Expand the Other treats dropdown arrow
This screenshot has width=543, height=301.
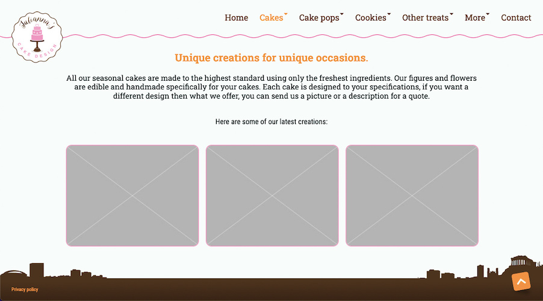pyautogui.click(x=451, y=13)
